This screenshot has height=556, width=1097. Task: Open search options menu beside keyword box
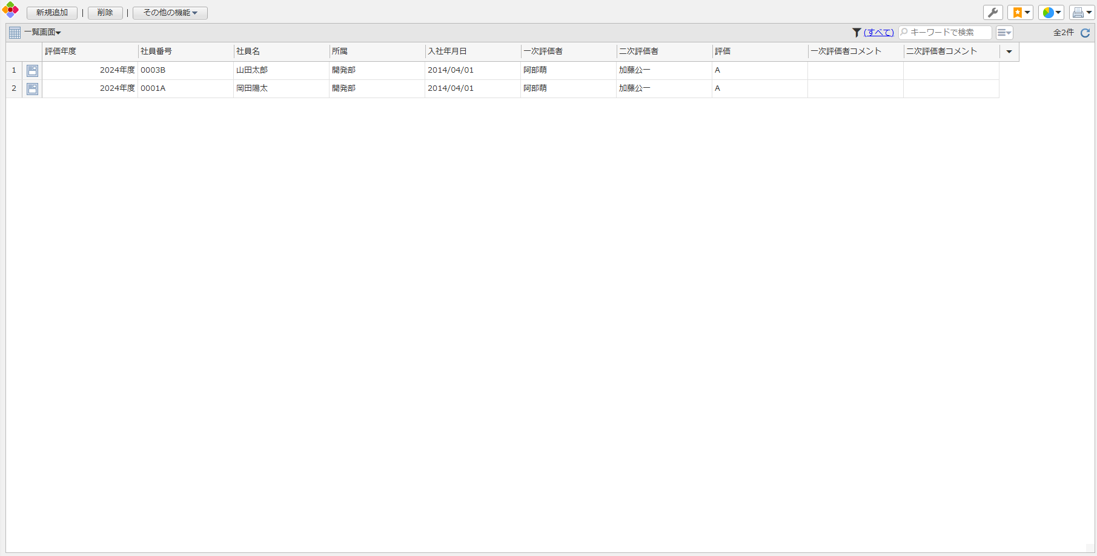pyautogui.click(x=1004, y=33)
